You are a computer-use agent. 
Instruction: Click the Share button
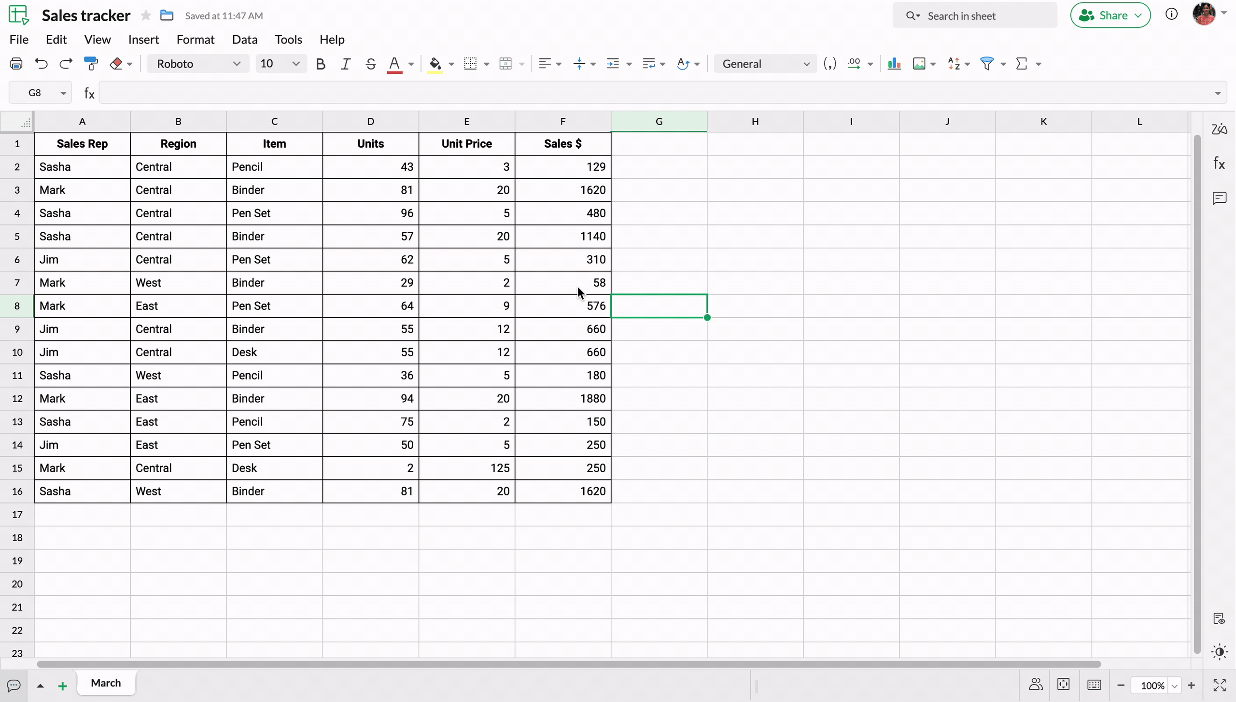(1110, 15)
